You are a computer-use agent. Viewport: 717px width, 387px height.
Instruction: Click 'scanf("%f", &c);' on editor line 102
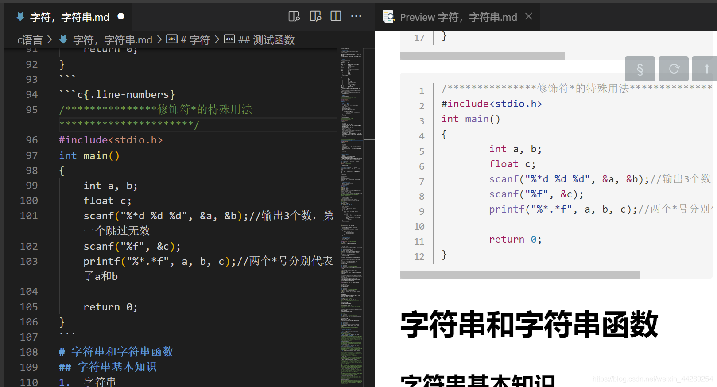coord(132,246)
